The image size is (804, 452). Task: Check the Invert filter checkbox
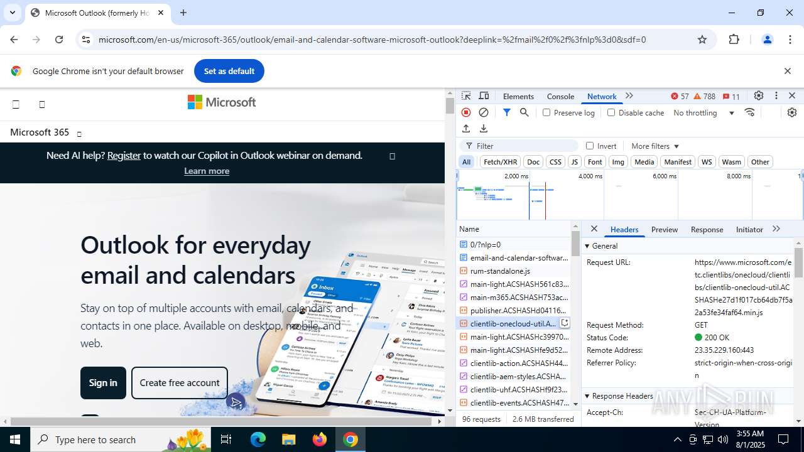(590, 146)
